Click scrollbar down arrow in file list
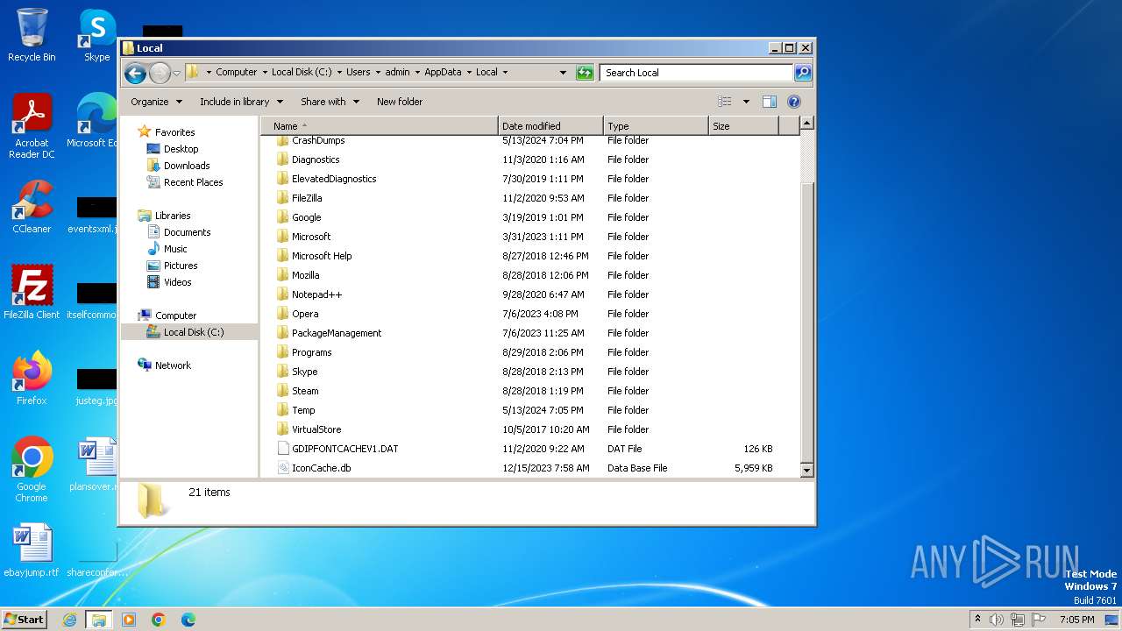 tap(807, 471)
